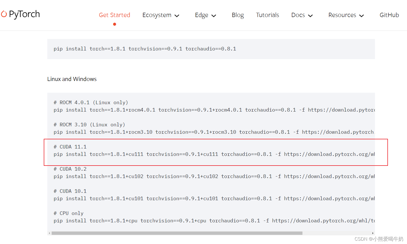
Task: Click the Linux and Windows heading
Action: (72, 79)
